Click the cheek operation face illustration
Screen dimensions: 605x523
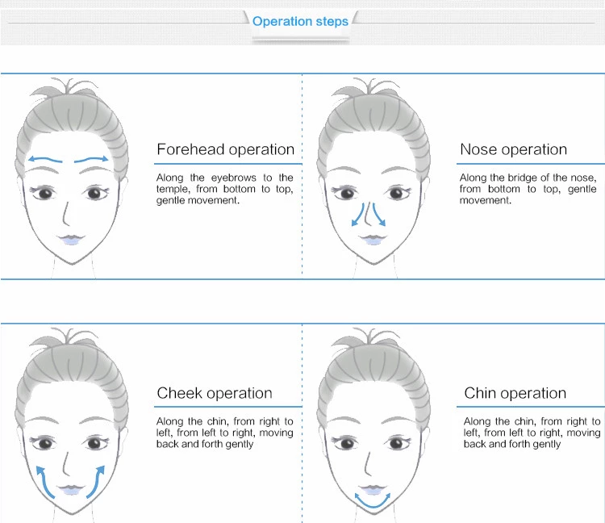click(72, 425)
